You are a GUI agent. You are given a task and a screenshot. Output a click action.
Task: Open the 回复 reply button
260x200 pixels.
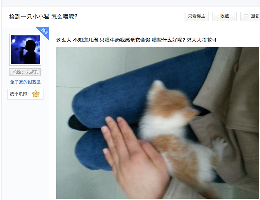[250, 16]
